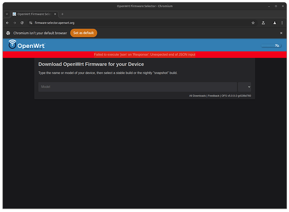Close the Chromium window
289x212 pixels.
click(283, 6)
